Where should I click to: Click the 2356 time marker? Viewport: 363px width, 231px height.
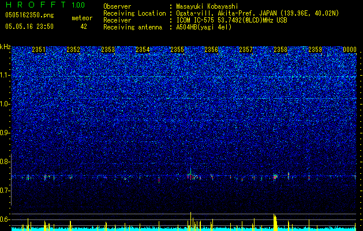click(x=211, y=50)
